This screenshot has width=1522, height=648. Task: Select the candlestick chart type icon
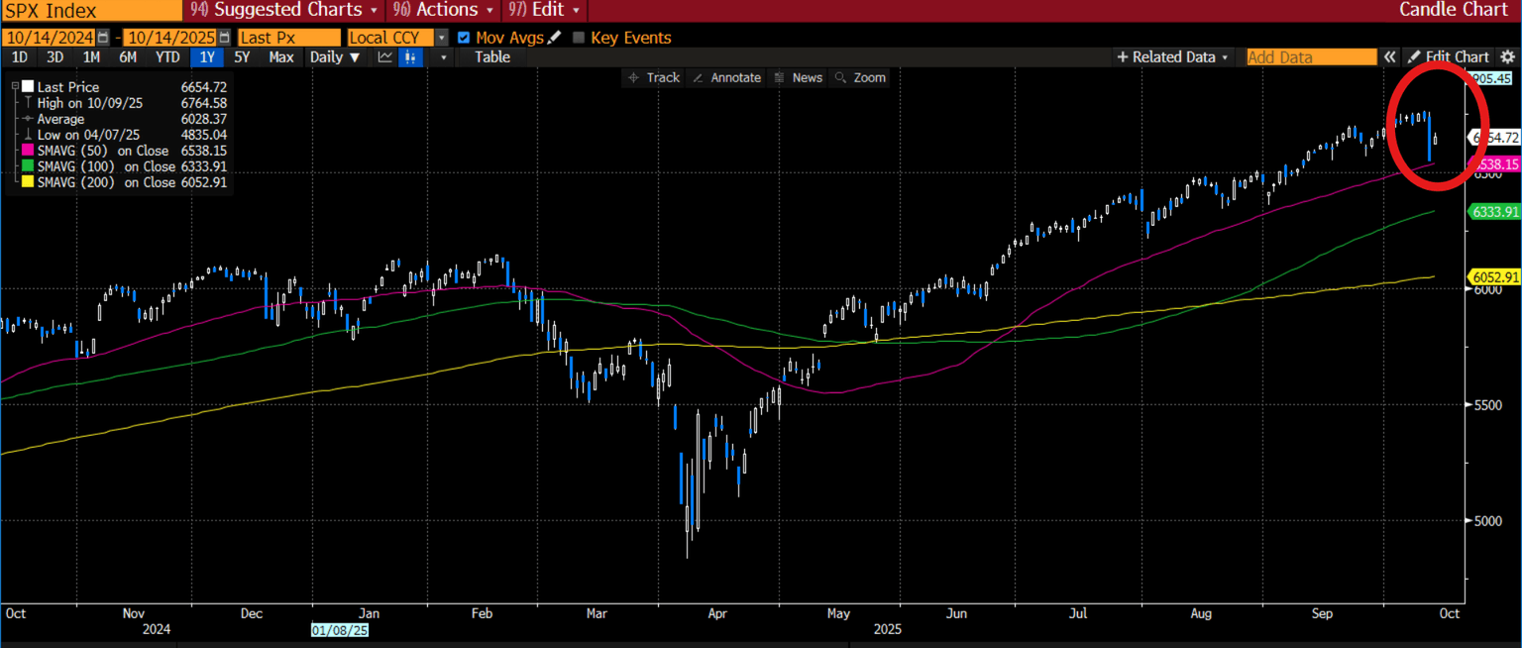tap(411, 57)
